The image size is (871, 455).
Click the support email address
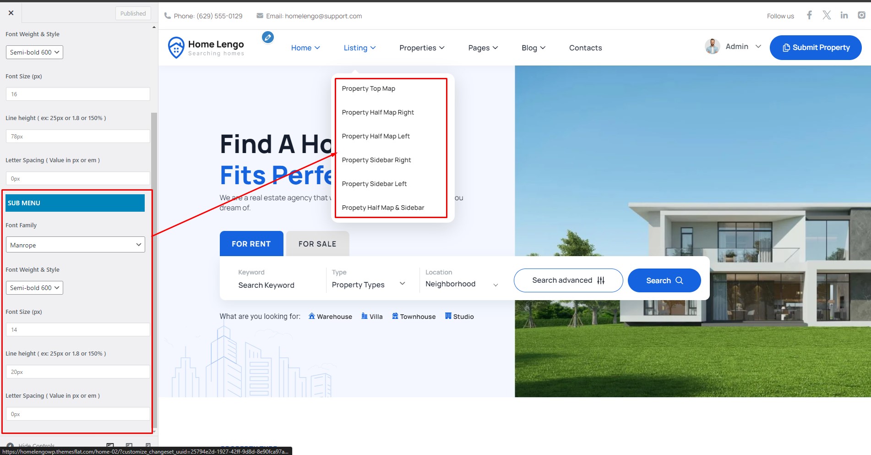click(323, 16)
